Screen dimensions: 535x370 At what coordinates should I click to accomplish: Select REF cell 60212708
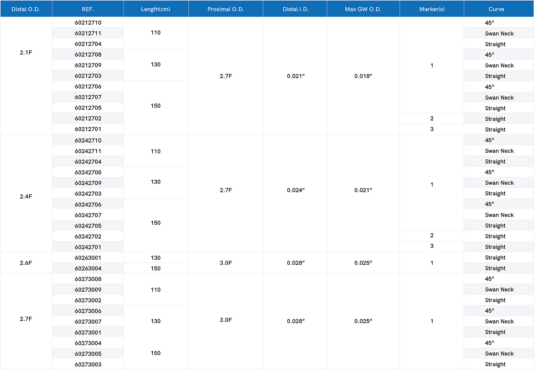(x=88, y=55)
